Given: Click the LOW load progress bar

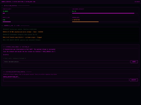Looking at the screenshot, I should point(36,22).
